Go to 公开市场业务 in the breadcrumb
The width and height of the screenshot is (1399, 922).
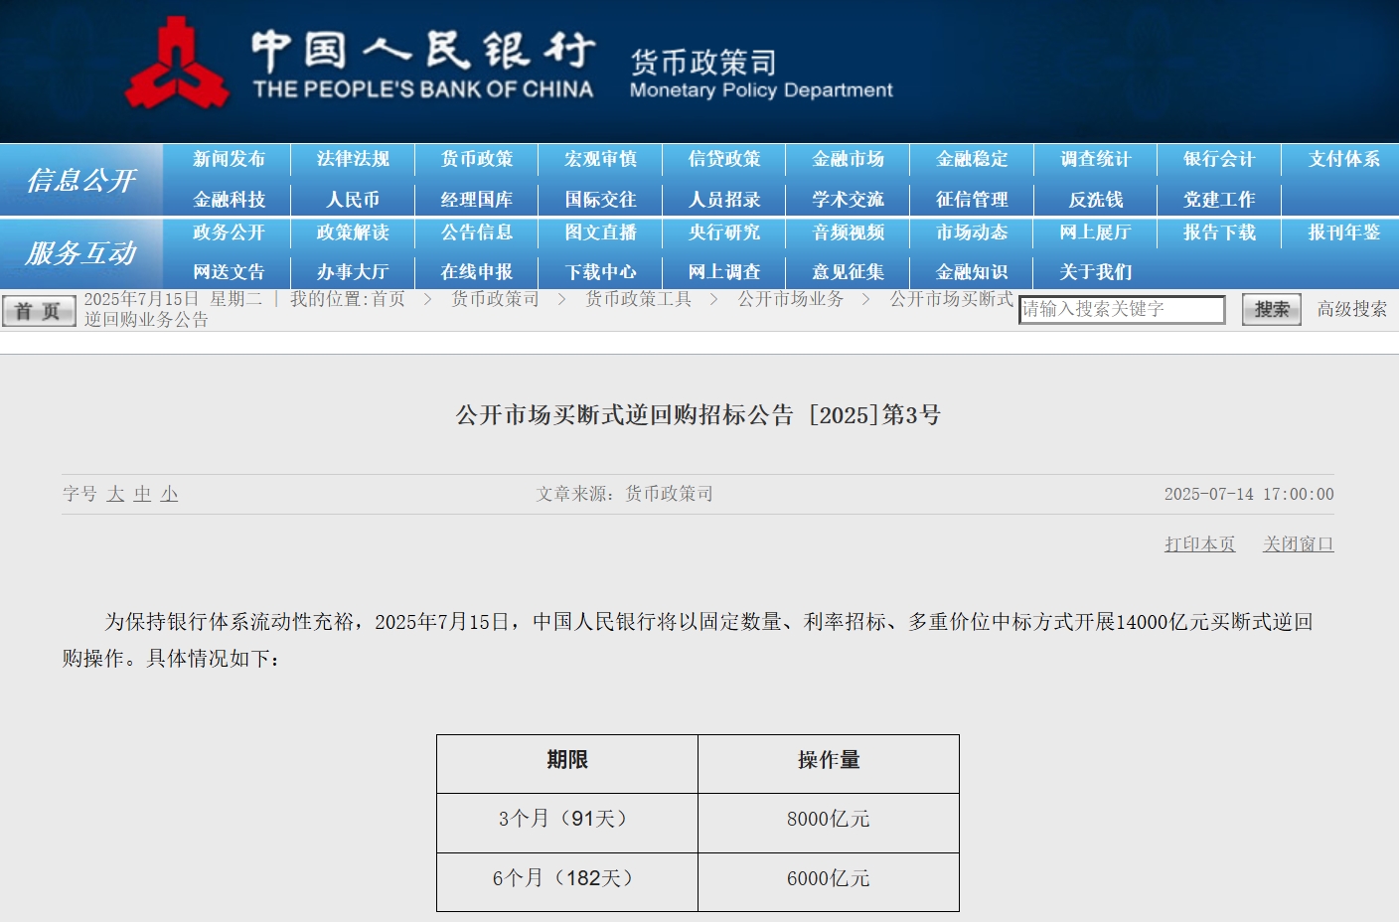tap(791, 299)
